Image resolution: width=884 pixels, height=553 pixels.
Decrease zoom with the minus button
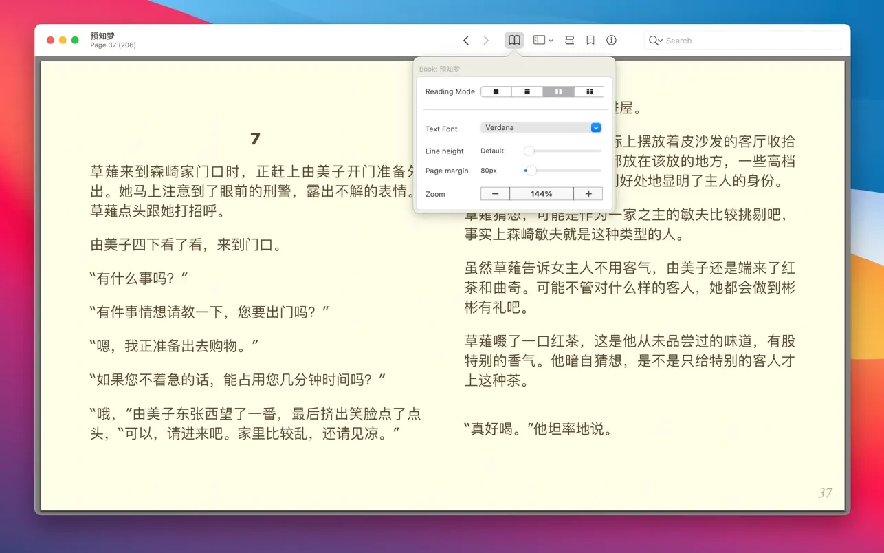pyautogui.click(x=495, y=194)
